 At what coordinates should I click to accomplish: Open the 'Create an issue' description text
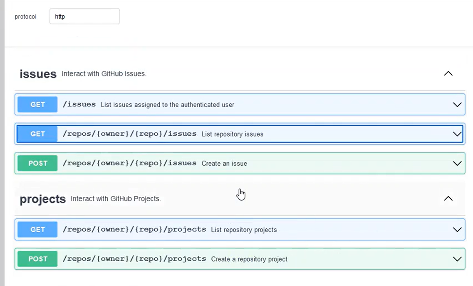pos(224,164)
